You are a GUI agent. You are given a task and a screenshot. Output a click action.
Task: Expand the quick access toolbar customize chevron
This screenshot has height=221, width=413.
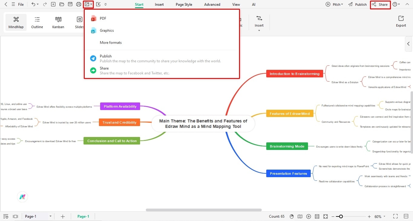(x=105, y=5)
